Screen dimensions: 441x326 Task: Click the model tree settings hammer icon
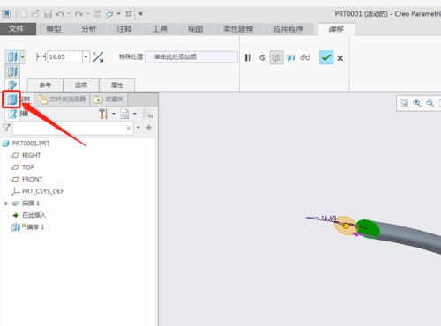(103, 114)
